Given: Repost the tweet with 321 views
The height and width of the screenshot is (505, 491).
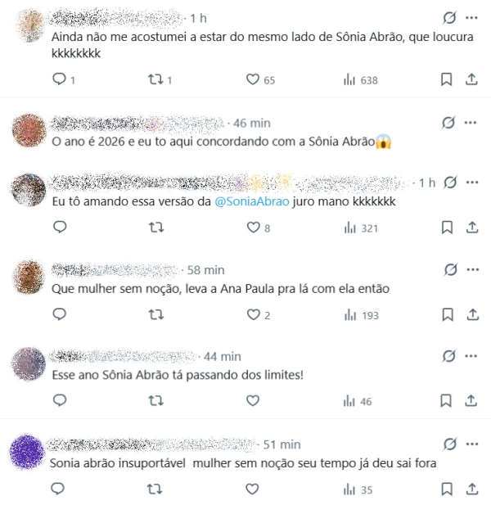Looking at the screenshot, I should 156,228.
